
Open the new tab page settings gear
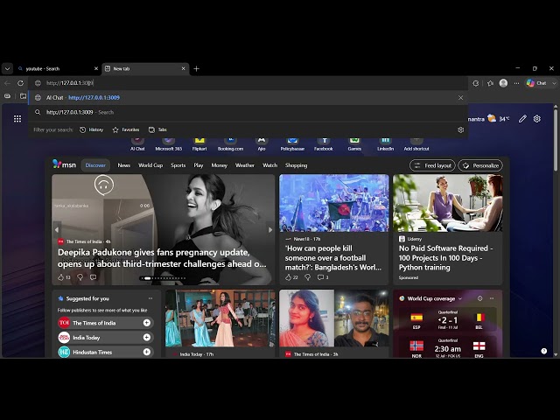click(536, 119)
